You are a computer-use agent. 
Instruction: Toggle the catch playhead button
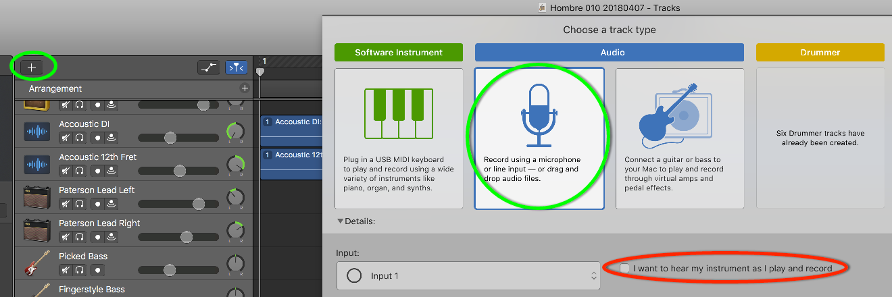[236, 67]
